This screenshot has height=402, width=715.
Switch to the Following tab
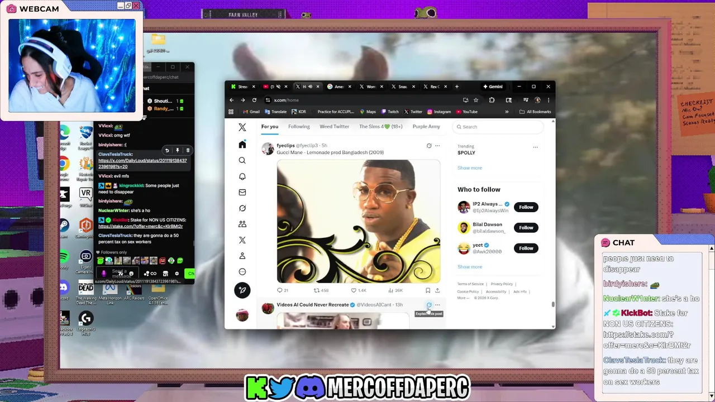pos(299,126)
